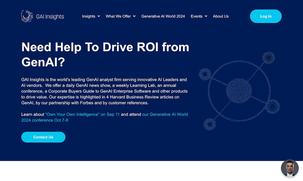Click the top-right node of network graphic
The width and height of the screenshot is (303, 181).
(x=268, y=57)
